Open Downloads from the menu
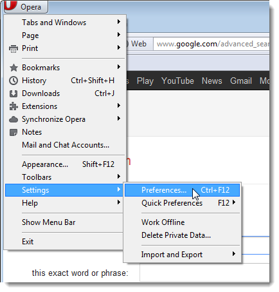Viewport: 279px width, 292px height. click(x=66, y=93)
